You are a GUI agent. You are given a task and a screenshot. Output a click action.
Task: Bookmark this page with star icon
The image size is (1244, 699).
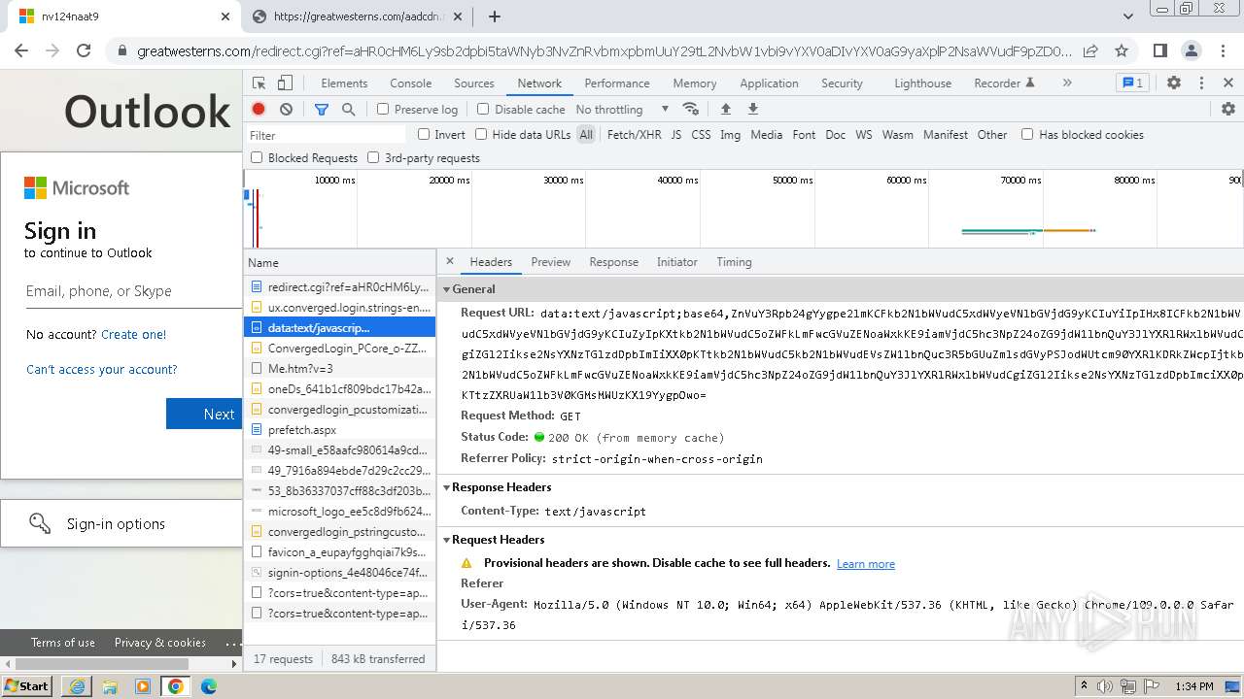(x=1122, y=50)
